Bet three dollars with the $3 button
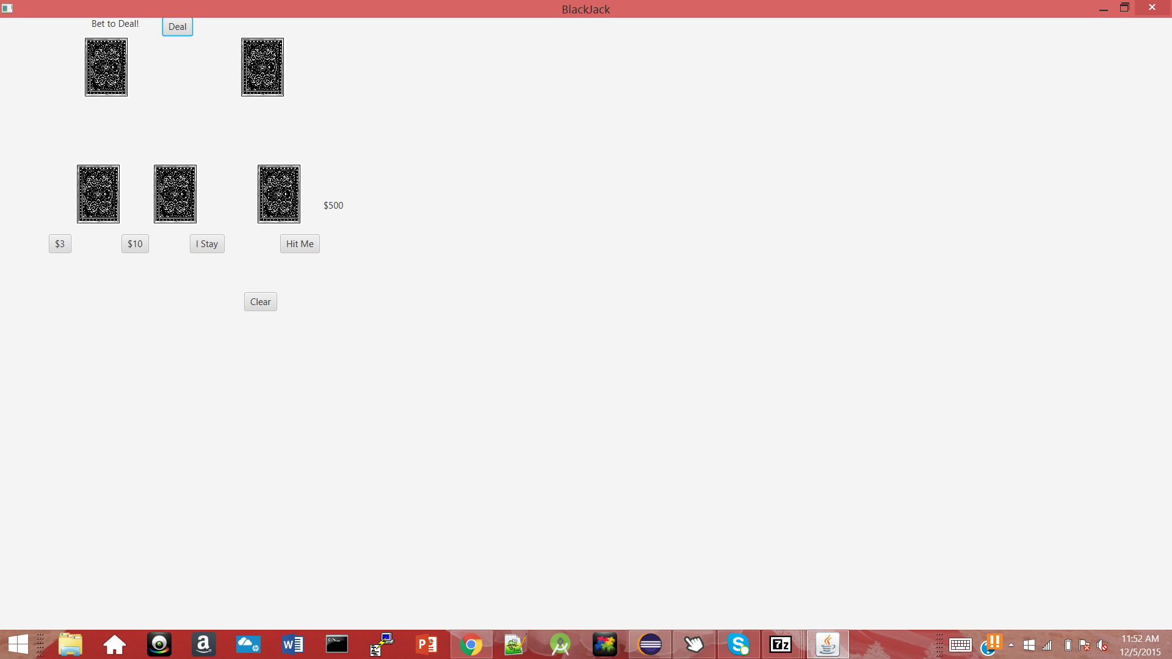1172x659 pixels. point(60,244)
